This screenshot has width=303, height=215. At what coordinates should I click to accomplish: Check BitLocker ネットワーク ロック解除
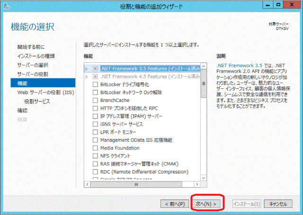(95, 92)
